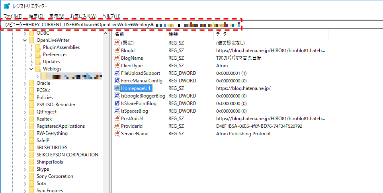Click the Updates folder icon
The height and width of the screenshot is (193, 383).
coord(38,62)
